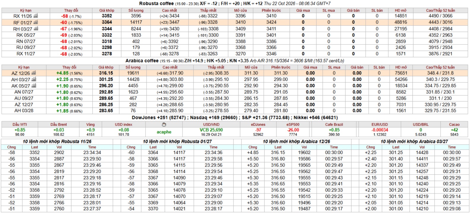
Task: Click Robusta 'Số lượng' column header
Action: pos(136,10)
